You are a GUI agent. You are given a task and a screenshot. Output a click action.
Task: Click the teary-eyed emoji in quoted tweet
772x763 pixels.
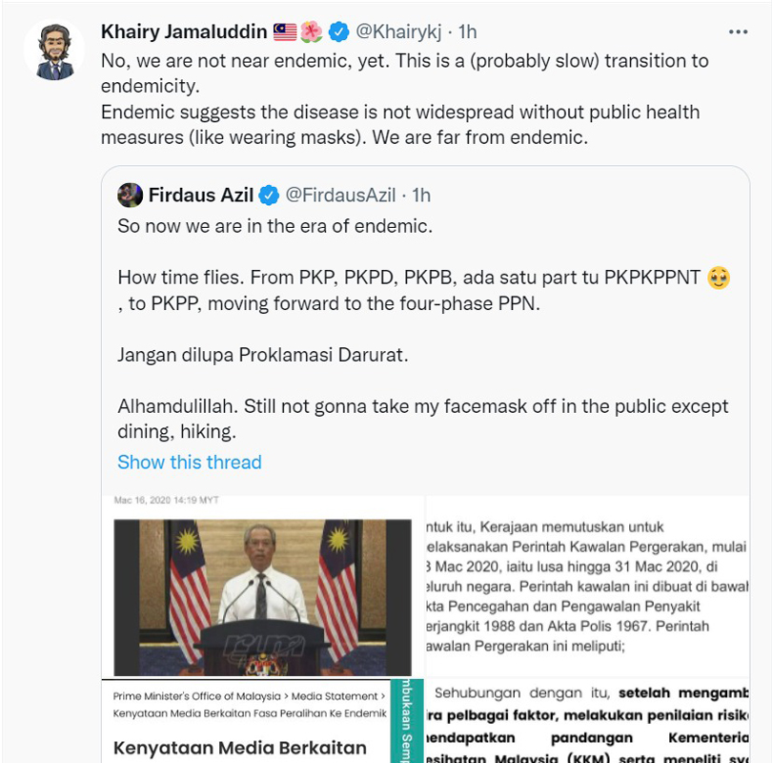click(x=719, y=278)
